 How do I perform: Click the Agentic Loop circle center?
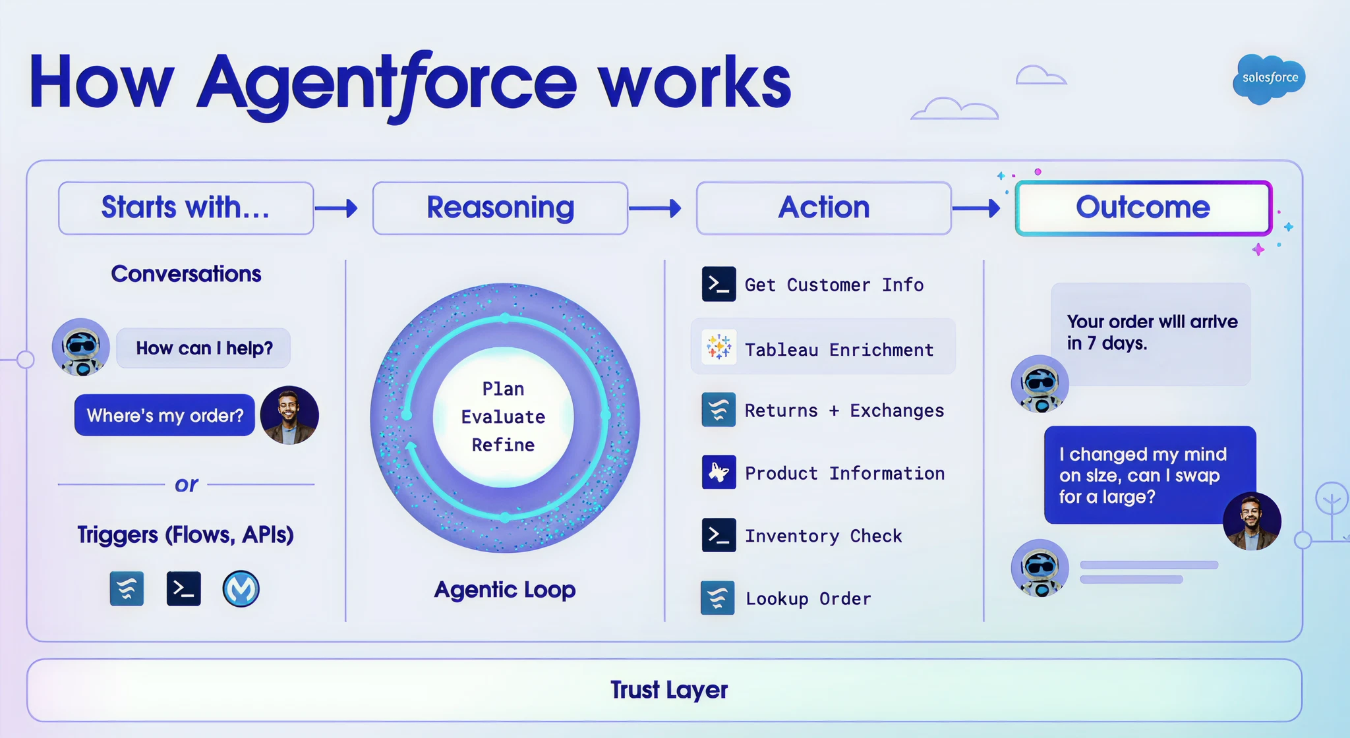click(x=504, y=417)
